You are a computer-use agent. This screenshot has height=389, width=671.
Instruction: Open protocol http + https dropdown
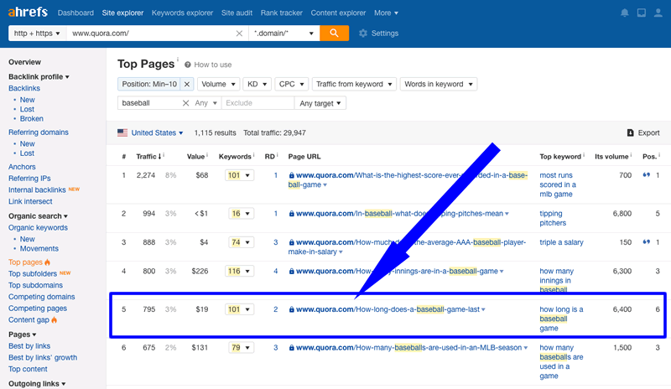(37, 33)
